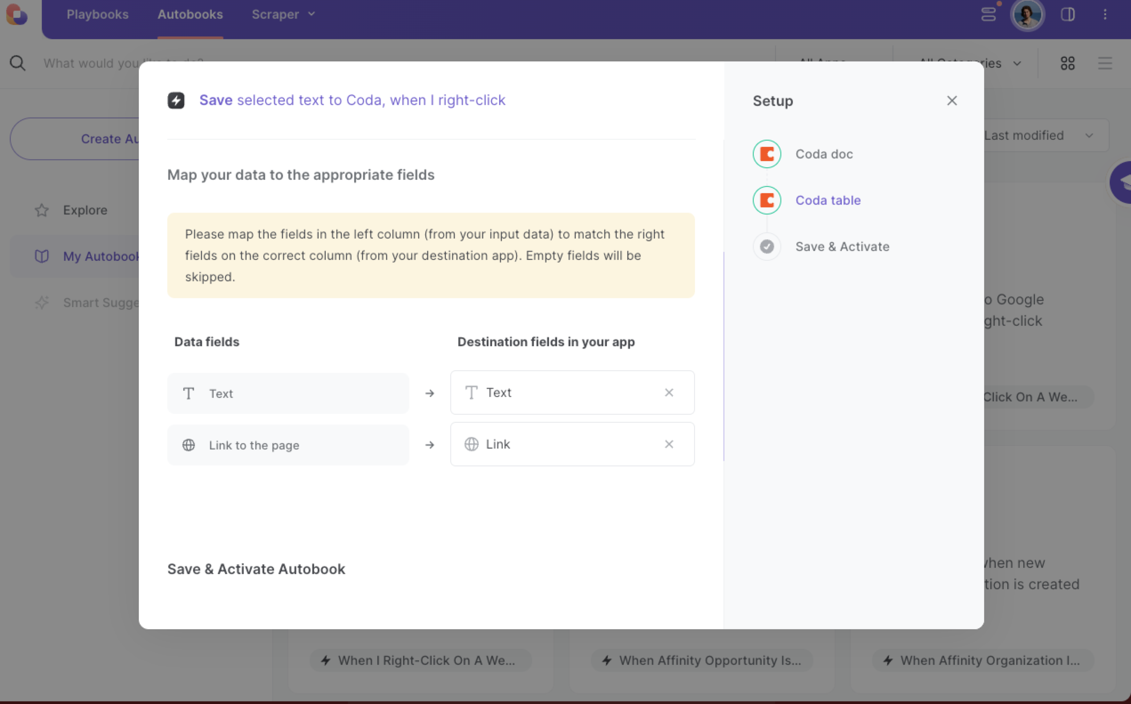Image resolution: width=1131 pixels, height=704 pixels.
Task: Switch to grid view icon
Action: (x=1068, y=63)
